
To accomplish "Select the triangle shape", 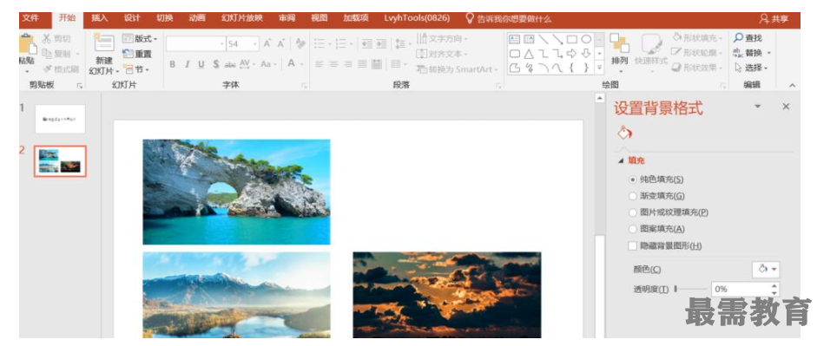I will click(529, 53).
